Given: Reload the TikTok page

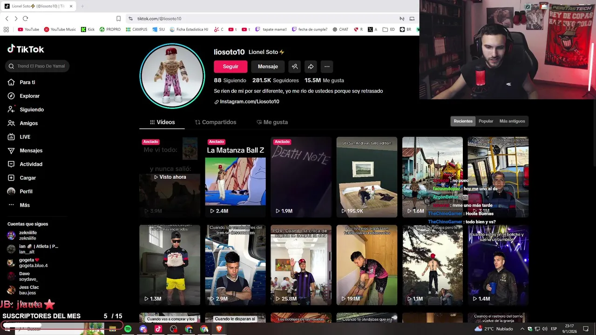Looking at the screenshot, I should pos(25,19).
